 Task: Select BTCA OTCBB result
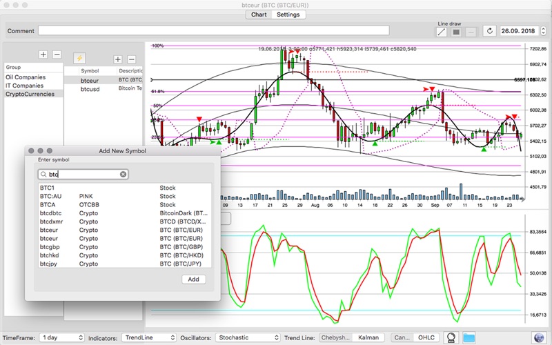tap(125, 204)
